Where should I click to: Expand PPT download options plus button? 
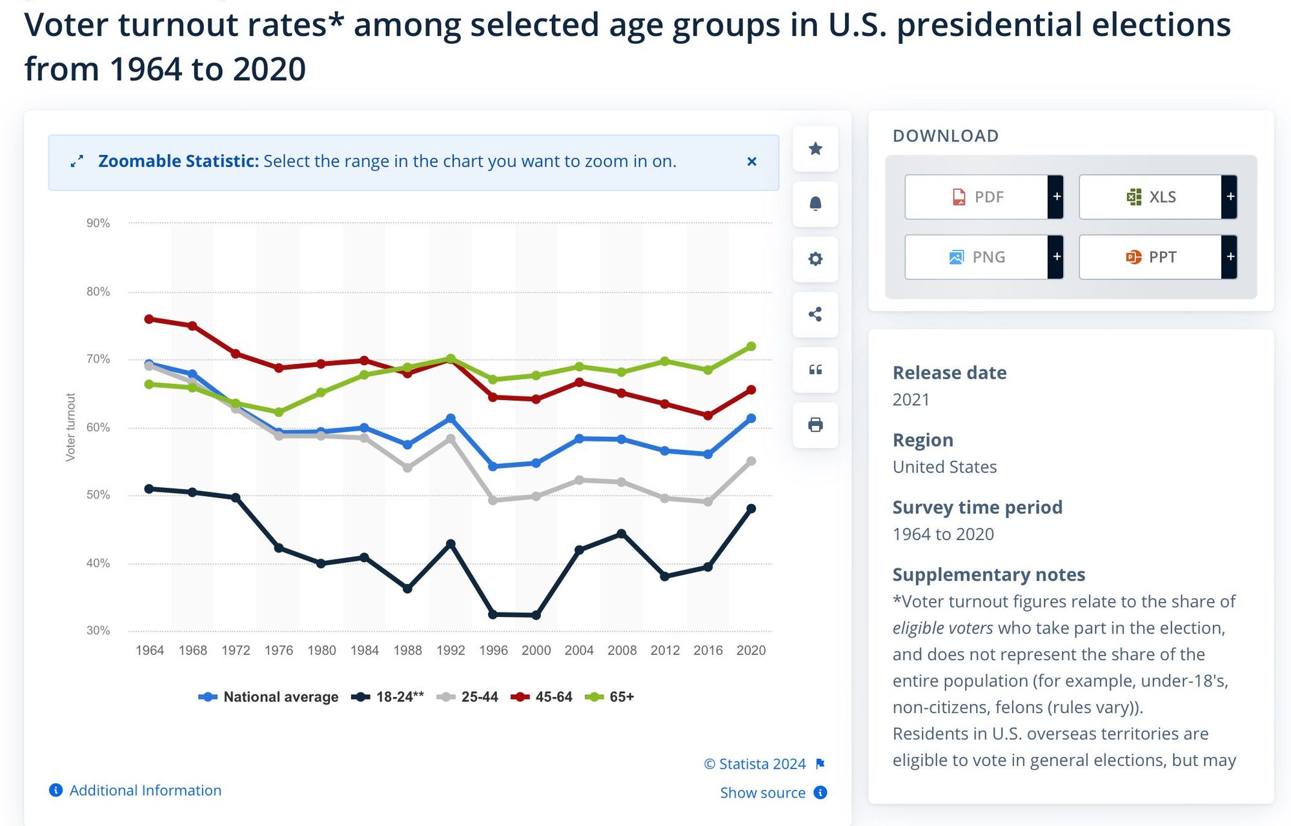[1230, 257]
